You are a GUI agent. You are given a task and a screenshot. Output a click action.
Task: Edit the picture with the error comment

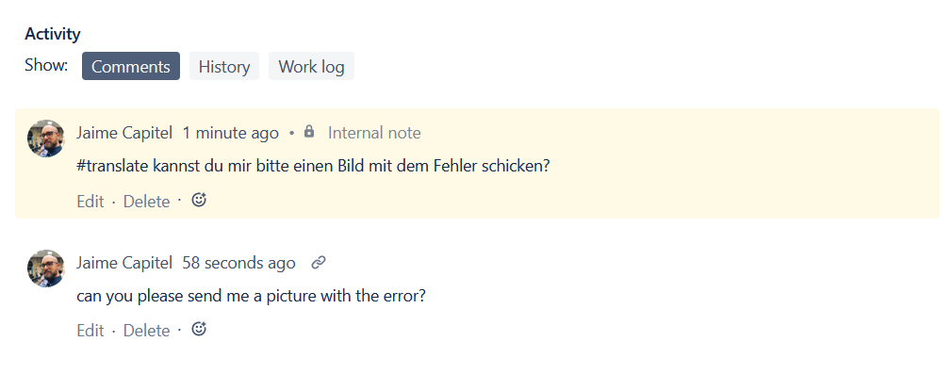tap(90, 331)
